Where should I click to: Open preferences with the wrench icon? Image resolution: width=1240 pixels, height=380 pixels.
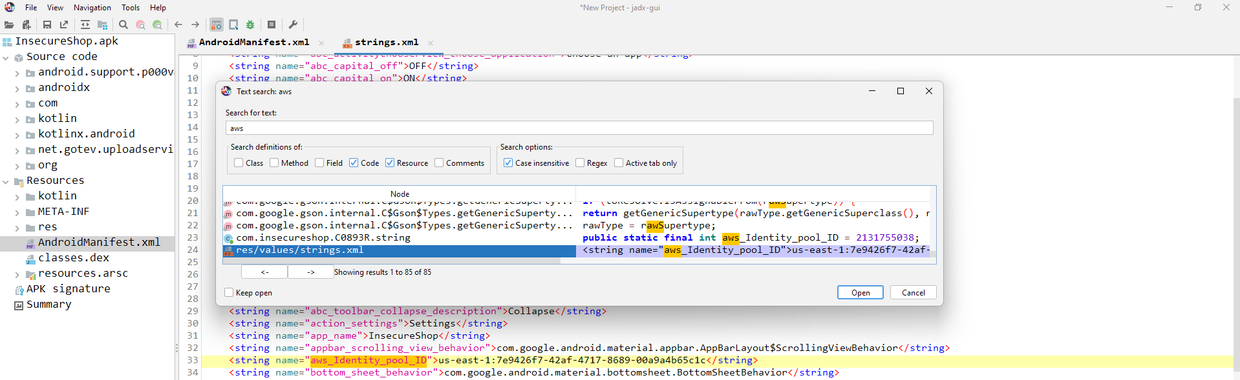pos(293,25)
